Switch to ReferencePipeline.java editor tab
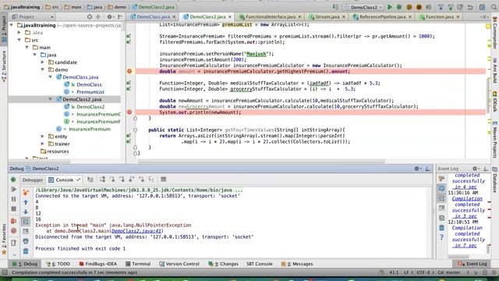Image resolution: width=499 pixels, height=281 pixels. pos(382,16)
